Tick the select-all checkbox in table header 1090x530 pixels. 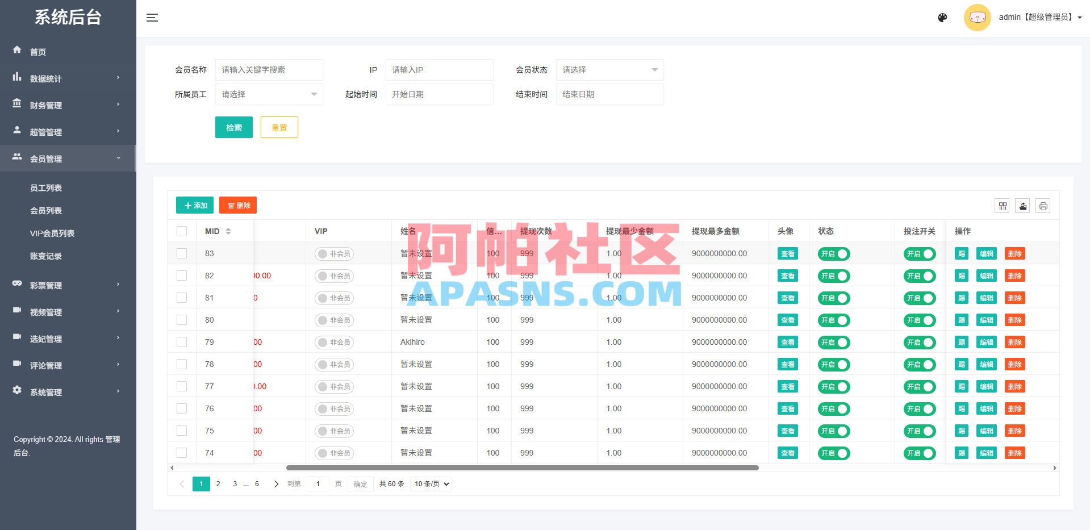point(182,231)
